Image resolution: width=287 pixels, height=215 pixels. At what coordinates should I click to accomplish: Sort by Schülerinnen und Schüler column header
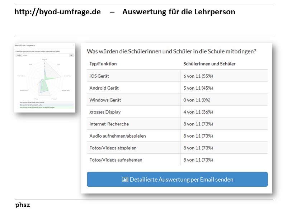pos(209,63)
